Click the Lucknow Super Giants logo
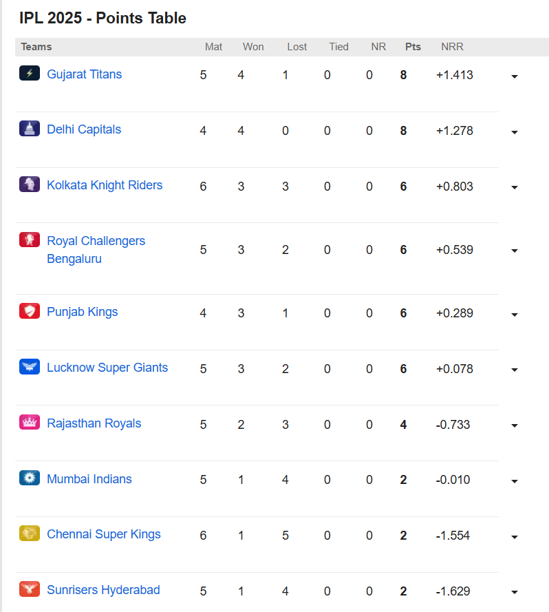Viewport: 549px width, 612px height. pyautogui.click(x=30, y=366)
